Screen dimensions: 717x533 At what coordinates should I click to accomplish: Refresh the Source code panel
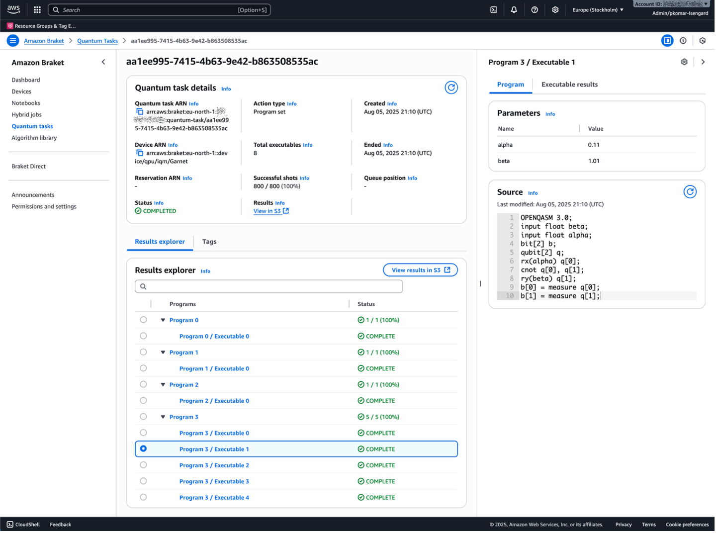pos(690,192)
